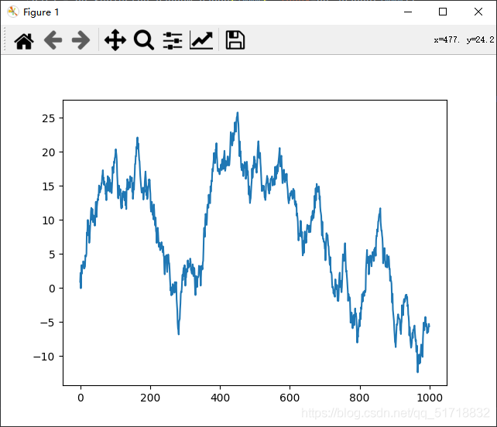The width and height of the screenshot is (497, 427).
Task: Open the Edit axis and curve parameters
Action: 201,40
